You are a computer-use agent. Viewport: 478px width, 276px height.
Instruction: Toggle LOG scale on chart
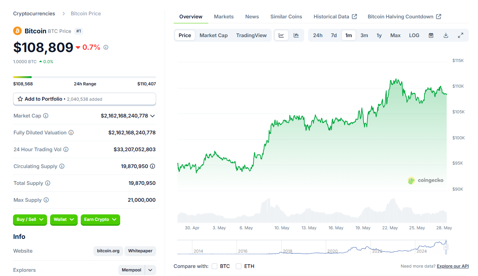414,35
